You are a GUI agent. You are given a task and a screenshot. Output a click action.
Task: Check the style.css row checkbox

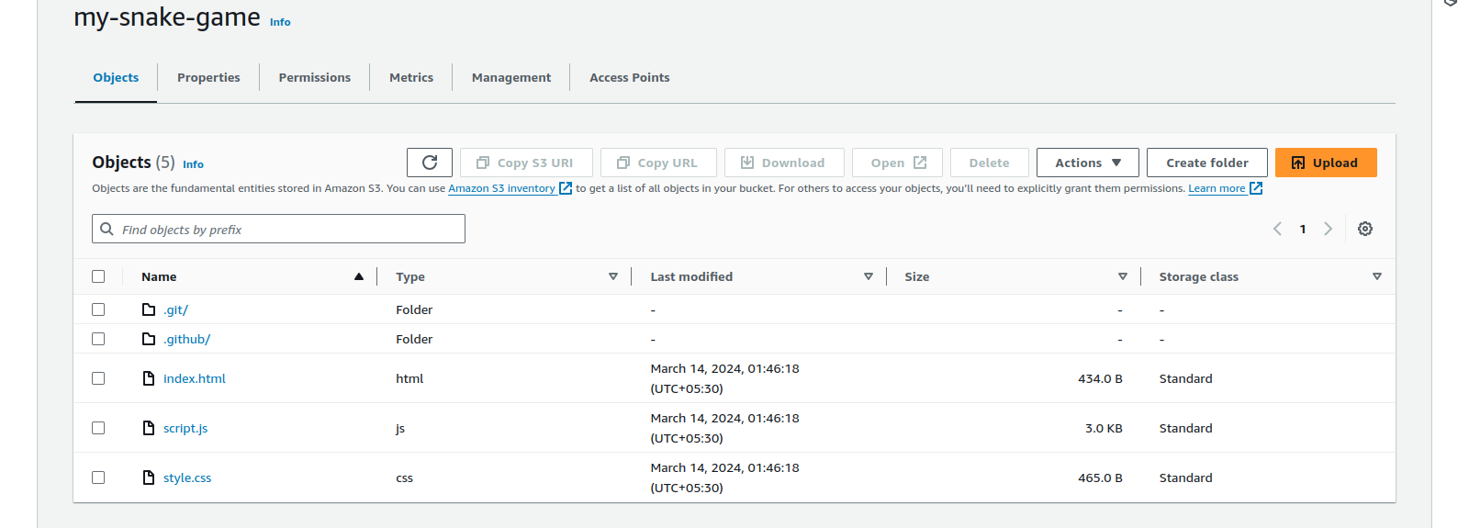98,477
